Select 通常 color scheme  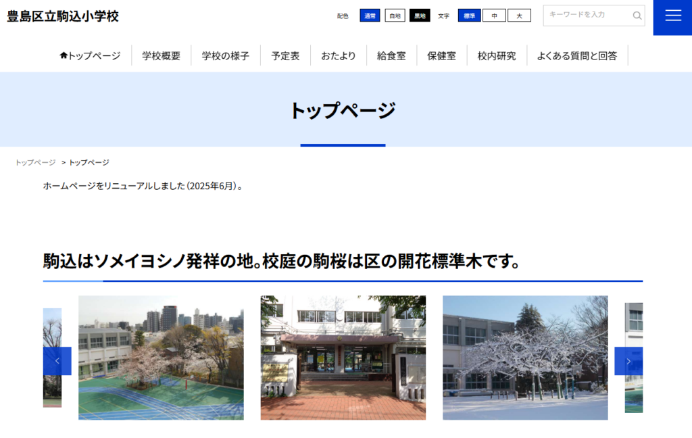[370, 16]
